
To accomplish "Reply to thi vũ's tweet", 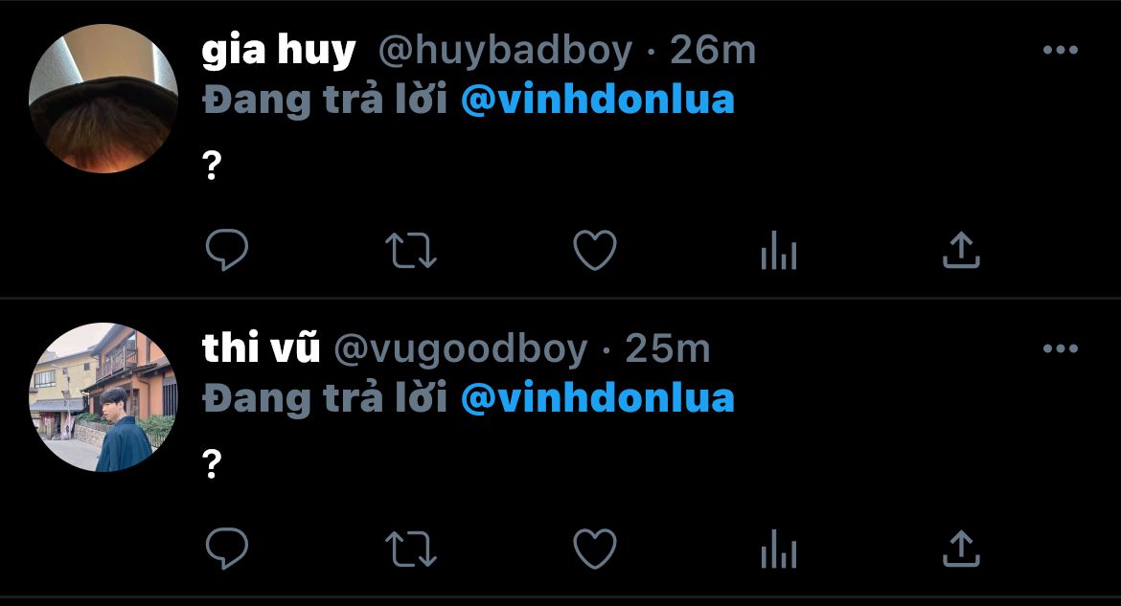I will point(227,549).
